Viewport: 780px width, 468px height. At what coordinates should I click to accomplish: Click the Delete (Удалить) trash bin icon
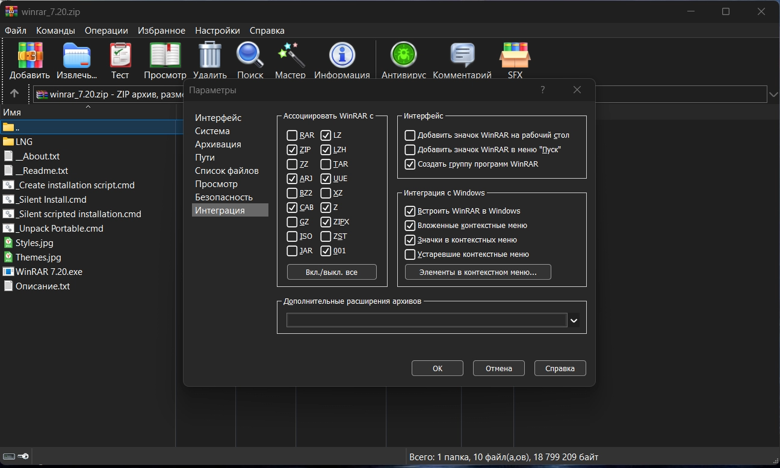[x=210, y=56]
